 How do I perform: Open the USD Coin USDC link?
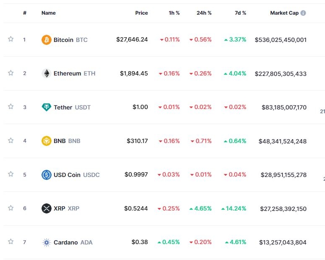76,175
